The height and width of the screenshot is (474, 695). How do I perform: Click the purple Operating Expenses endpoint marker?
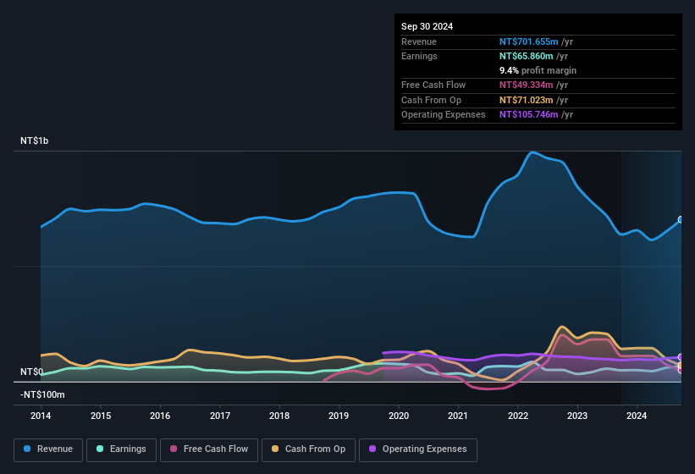[681, 357]
